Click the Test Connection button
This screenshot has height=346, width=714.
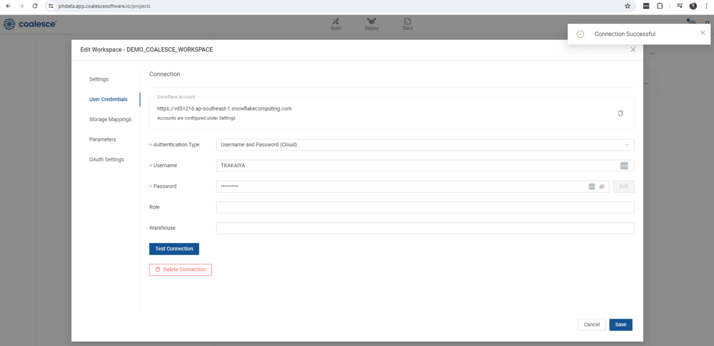point(174,249)
